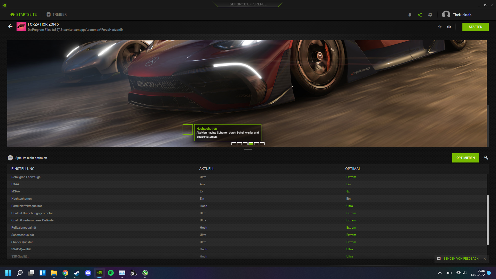Switch to the Startseite tab
This screenshot has height=279, width=496.
pyautogui.click(x=24, y=14)
